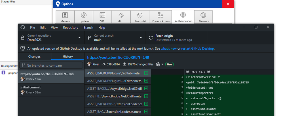Click the branch icon beside Current branch
Viewport: 283px width, 116px height.
[x=89, y=38]
